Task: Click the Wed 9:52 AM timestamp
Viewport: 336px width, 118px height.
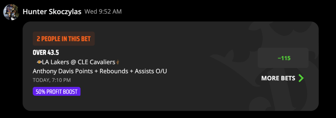Action: tap(103, 11)
